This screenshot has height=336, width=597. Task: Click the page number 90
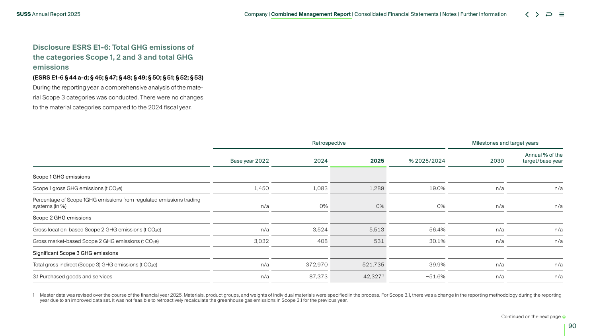tap(572, 326)
